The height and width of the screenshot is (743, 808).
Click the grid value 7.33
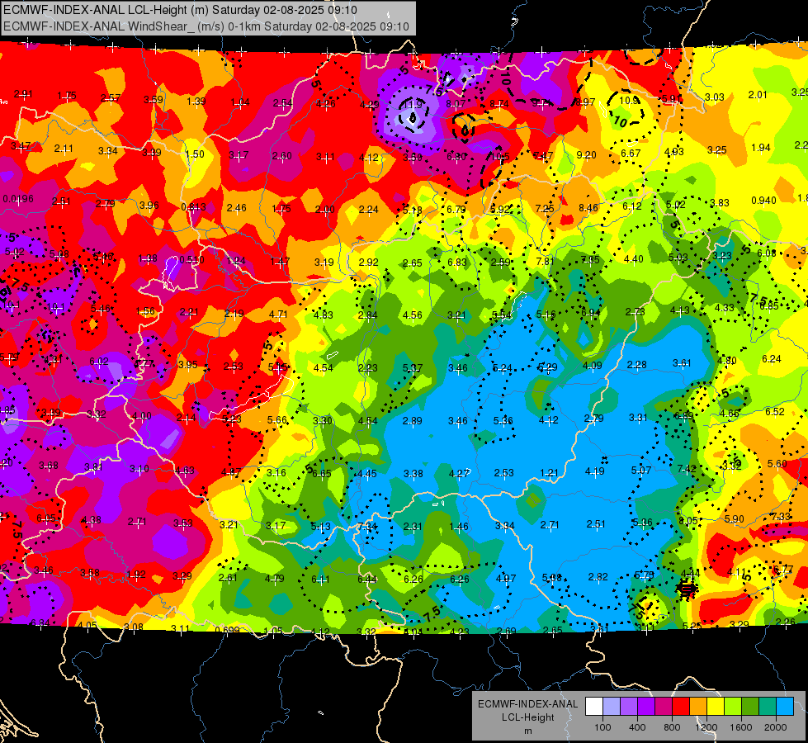pyautogui.click(x=781, y=516)
